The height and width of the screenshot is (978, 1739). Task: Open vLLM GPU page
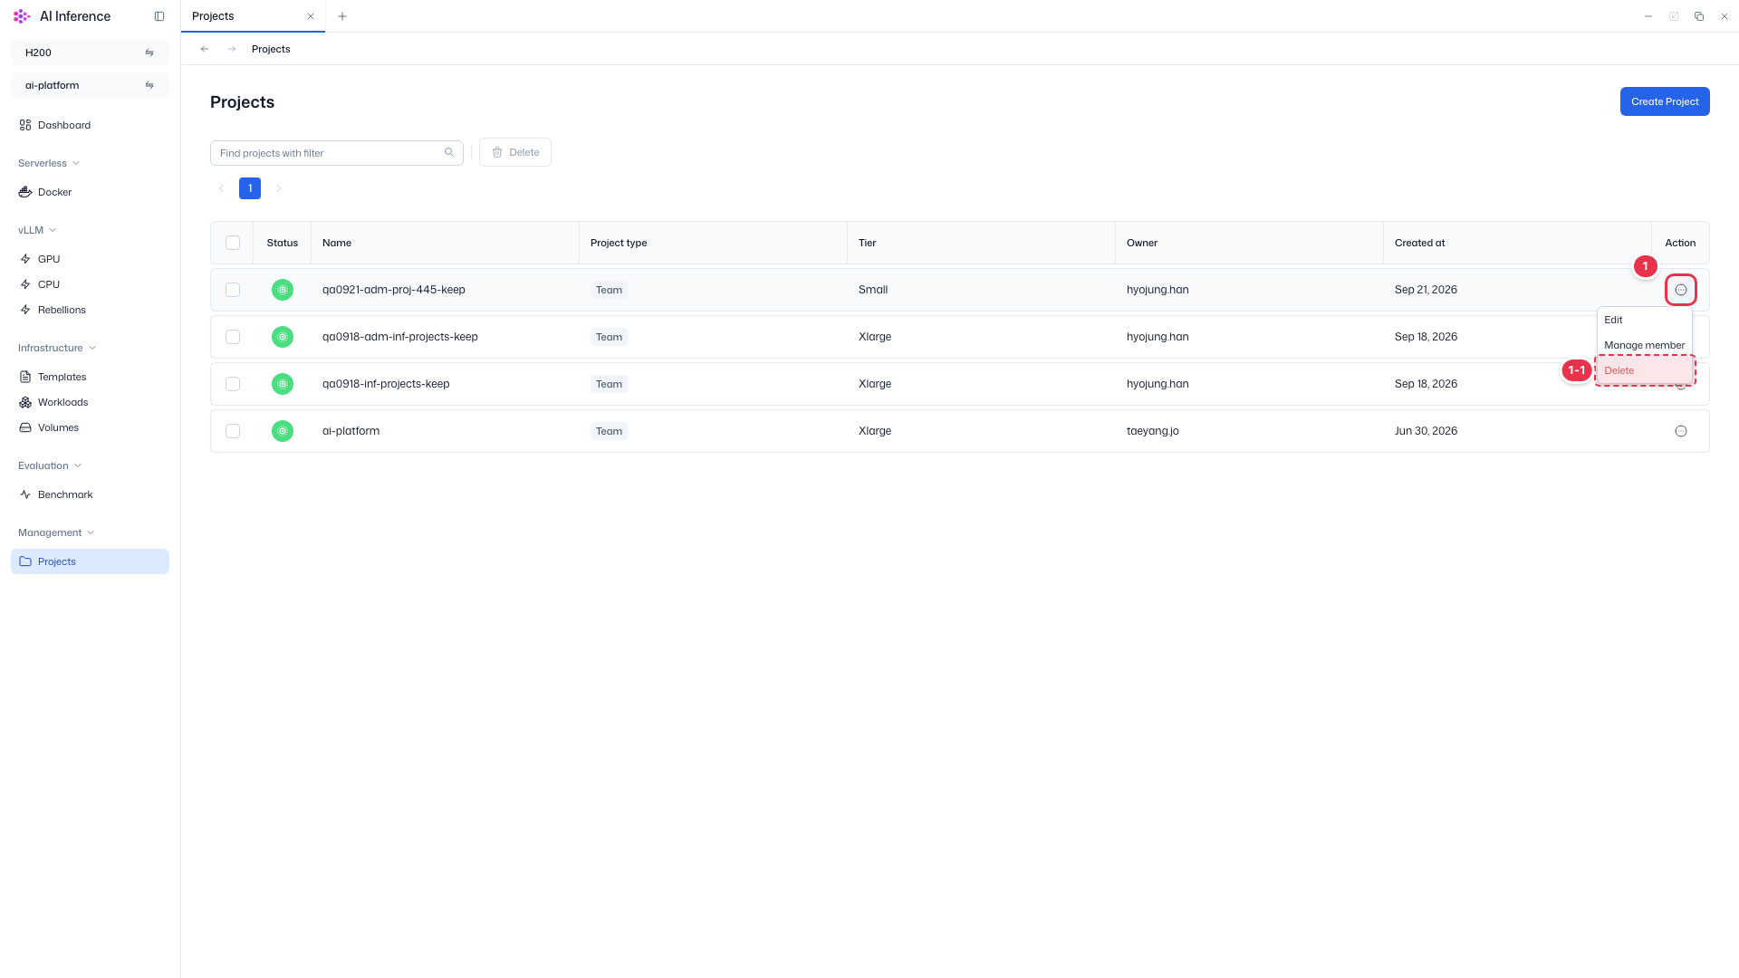click(90, 259)
